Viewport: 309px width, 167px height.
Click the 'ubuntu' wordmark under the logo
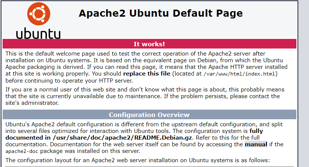38,34
